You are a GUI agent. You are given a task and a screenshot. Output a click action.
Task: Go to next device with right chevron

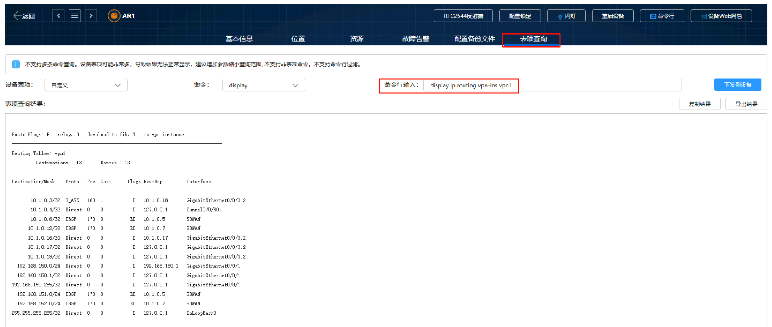(91, 16)
